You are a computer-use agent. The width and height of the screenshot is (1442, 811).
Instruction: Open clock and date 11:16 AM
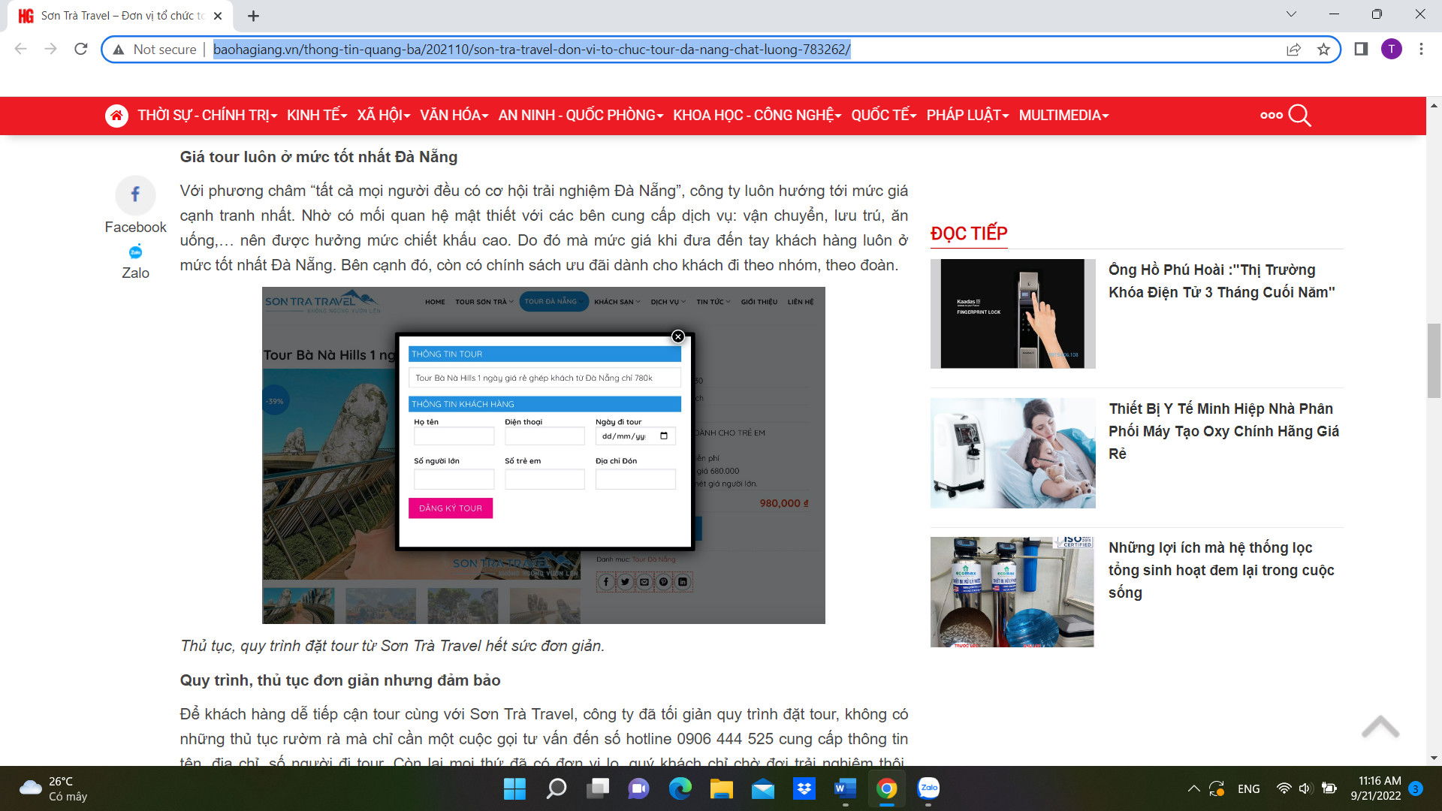click(x=1376, y=788)
